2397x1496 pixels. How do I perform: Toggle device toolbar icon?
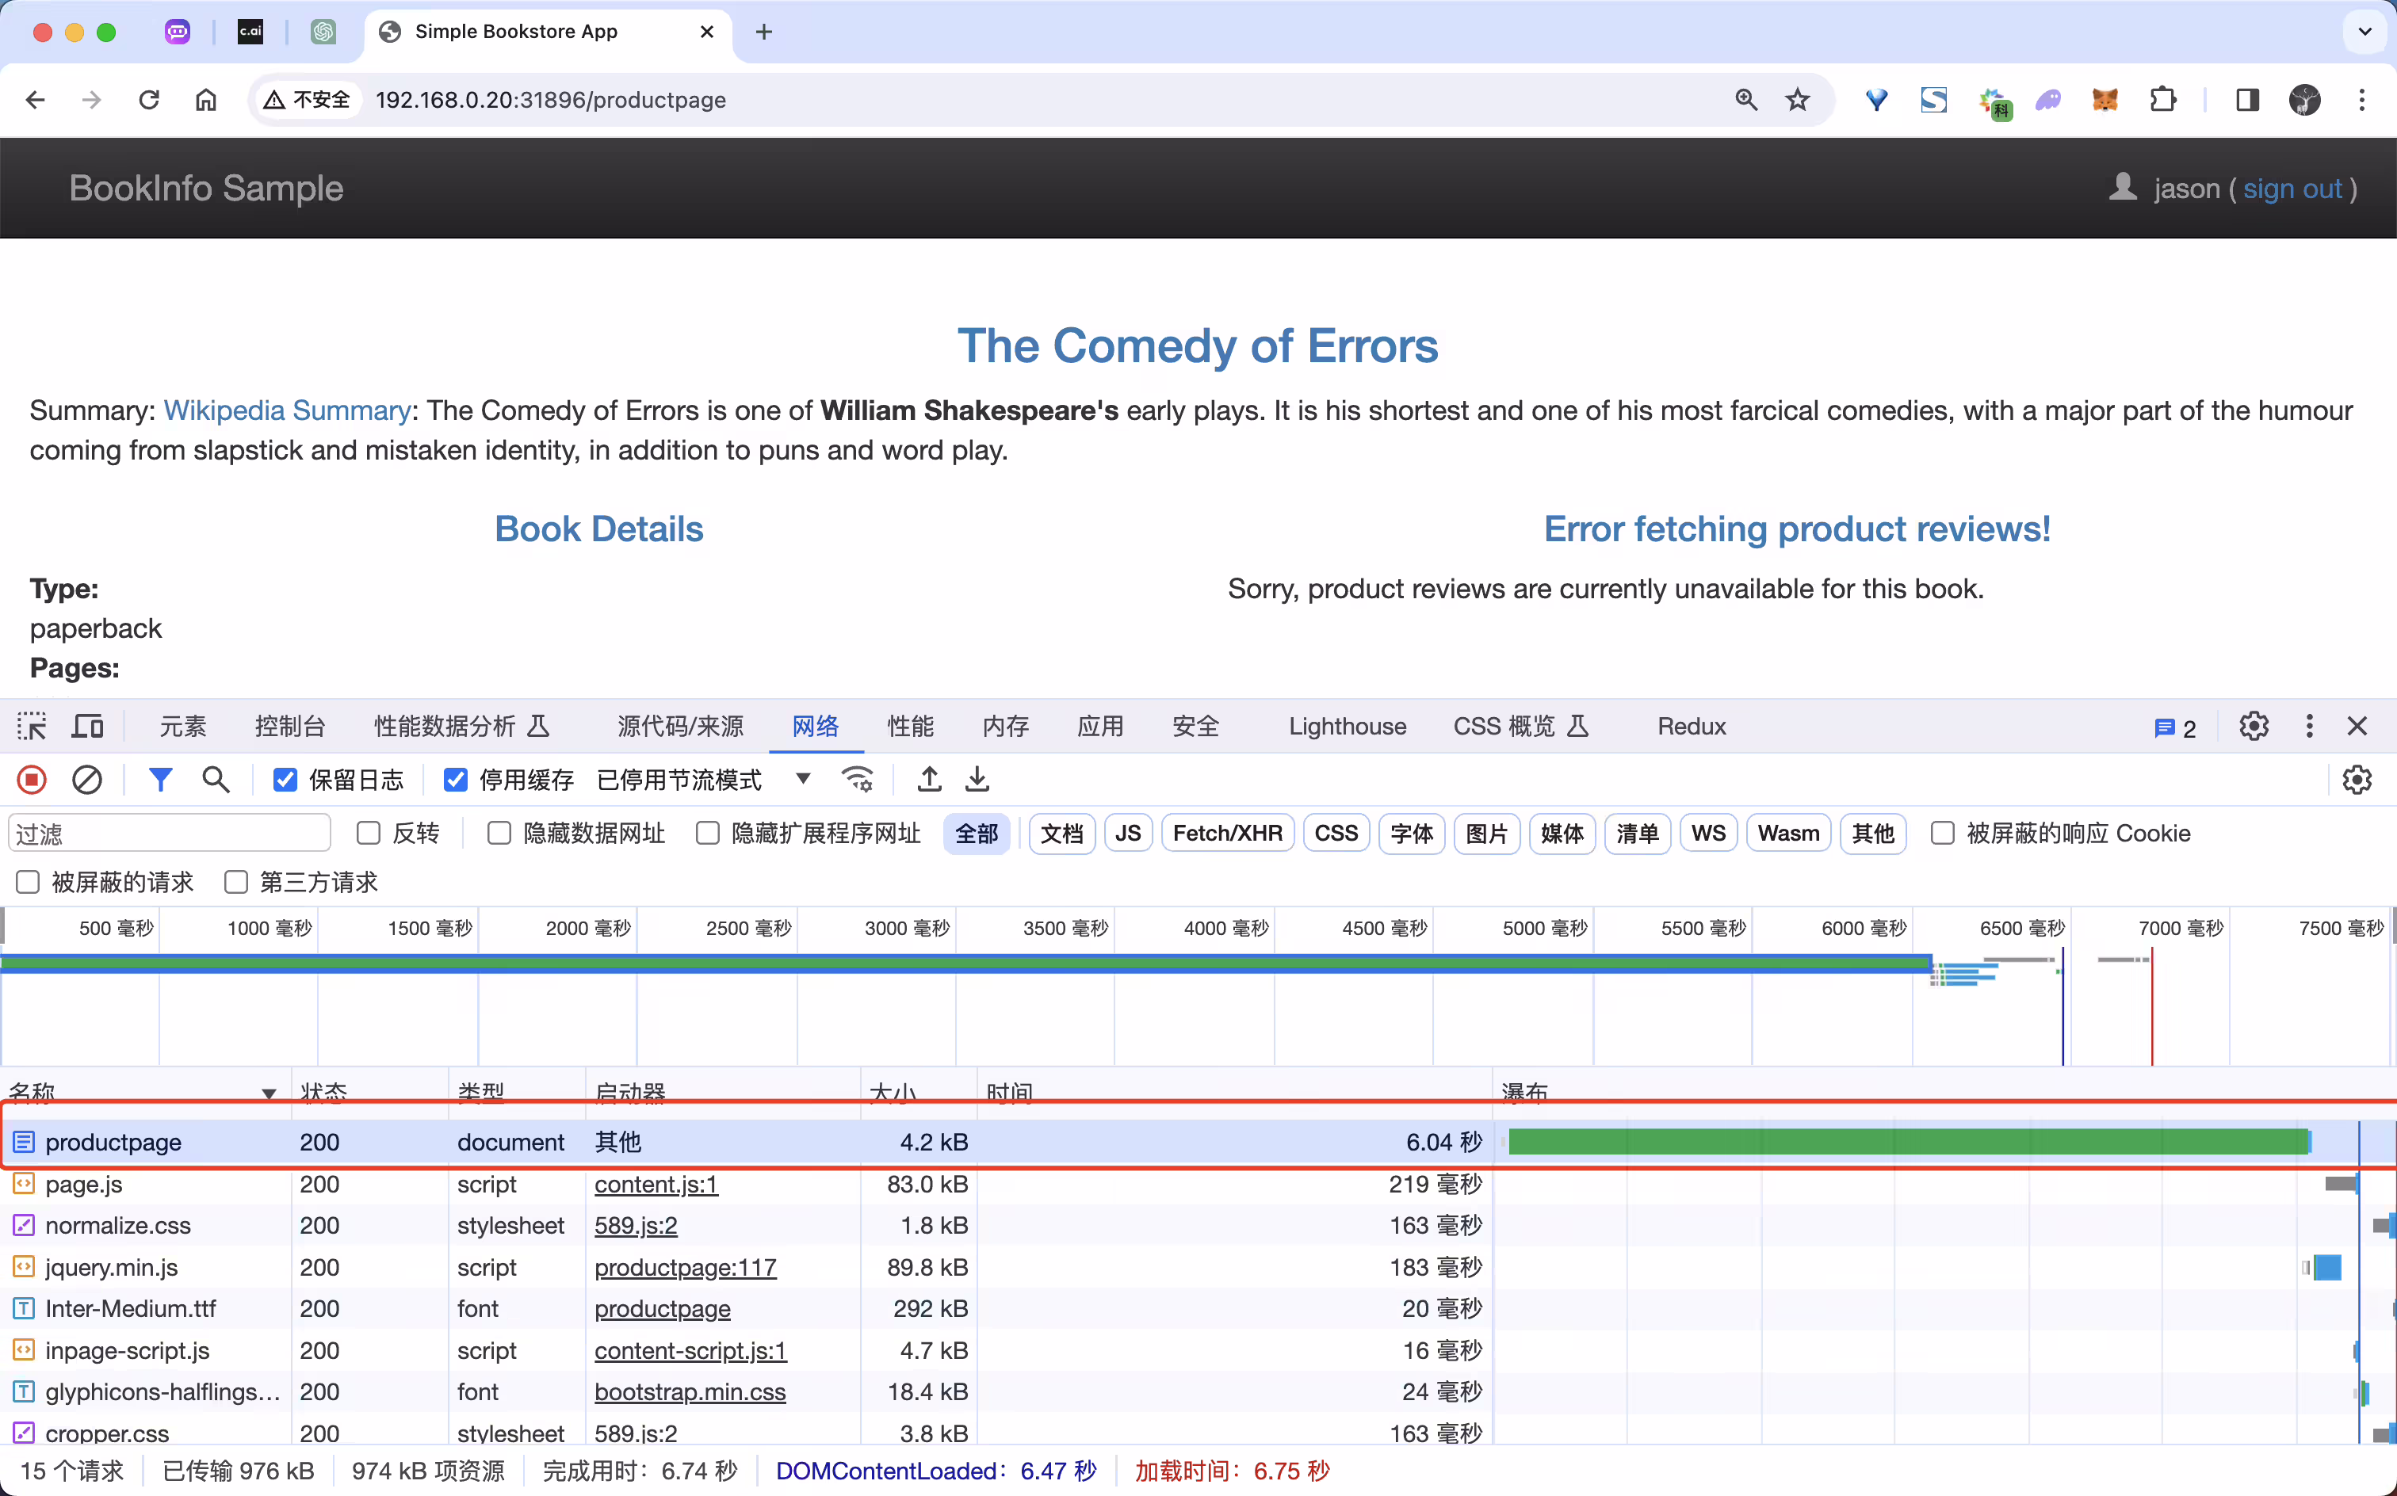pyautogui.click(x=88, y=727)
